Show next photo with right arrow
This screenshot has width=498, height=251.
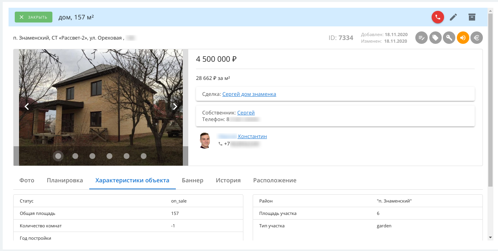pyautogui.click(x=175, y=107)
